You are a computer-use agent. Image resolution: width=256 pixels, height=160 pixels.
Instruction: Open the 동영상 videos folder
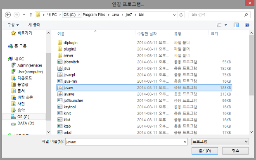(20, 84)
